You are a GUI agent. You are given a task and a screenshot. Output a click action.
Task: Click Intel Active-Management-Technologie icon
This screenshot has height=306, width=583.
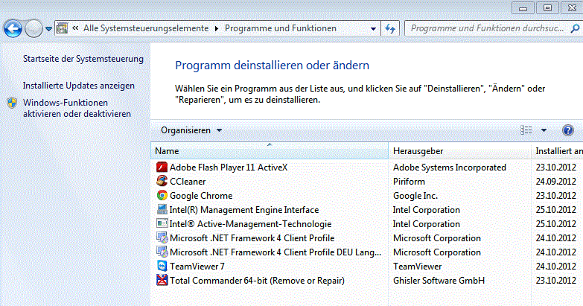pos(162,223)
